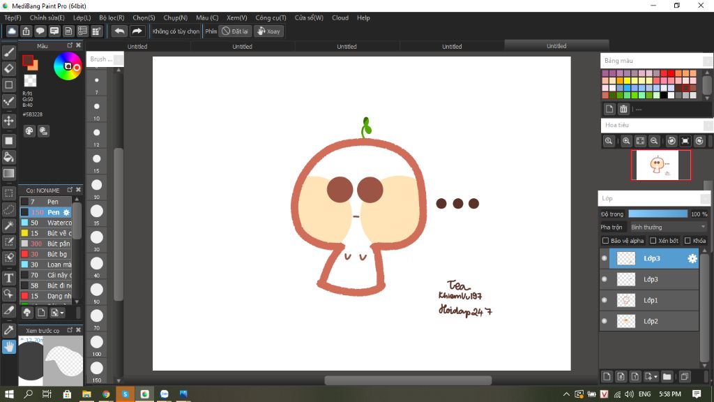The width and height of the screenshot is (714, 402).
Task: Adjust the Độ trong opacity slider
Action: [x=658, y=214]
